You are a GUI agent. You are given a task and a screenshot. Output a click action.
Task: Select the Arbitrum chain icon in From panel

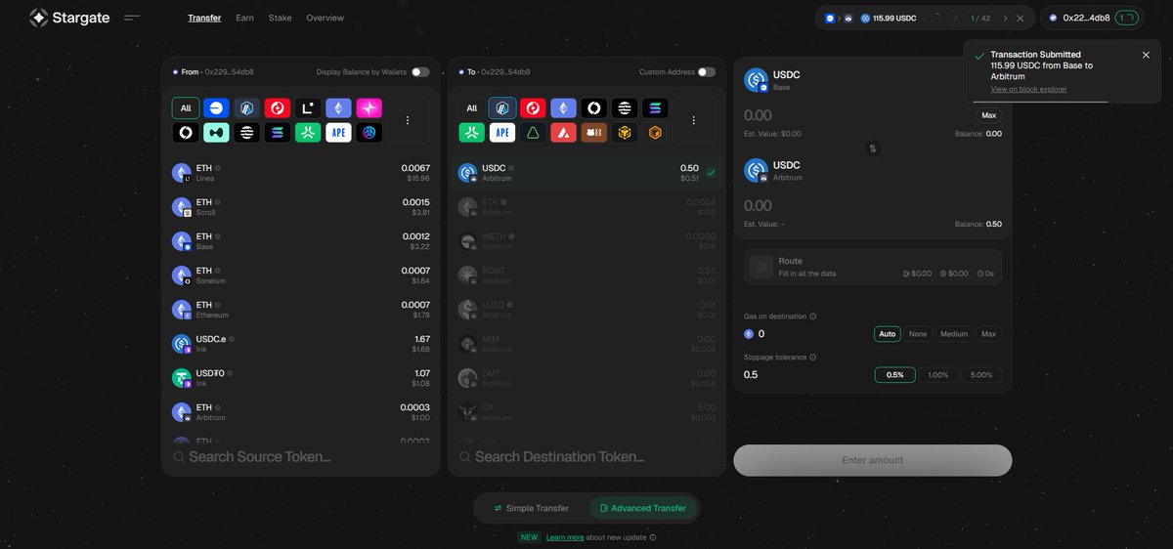(x=246, y=108)
